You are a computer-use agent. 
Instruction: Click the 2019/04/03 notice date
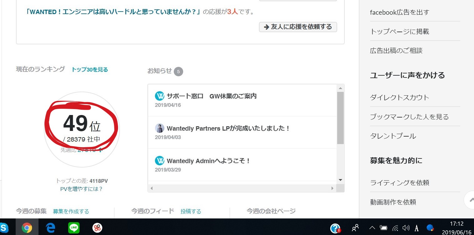coord(168,137)
